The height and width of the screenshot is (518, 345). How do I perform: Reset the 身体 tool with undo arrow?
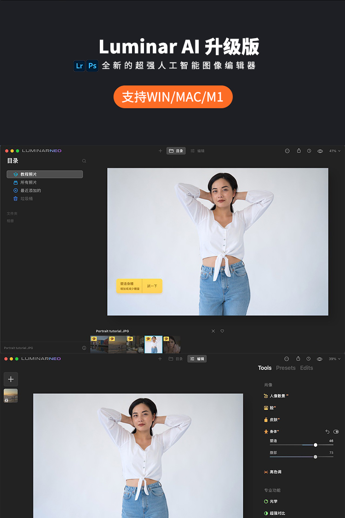328,432
